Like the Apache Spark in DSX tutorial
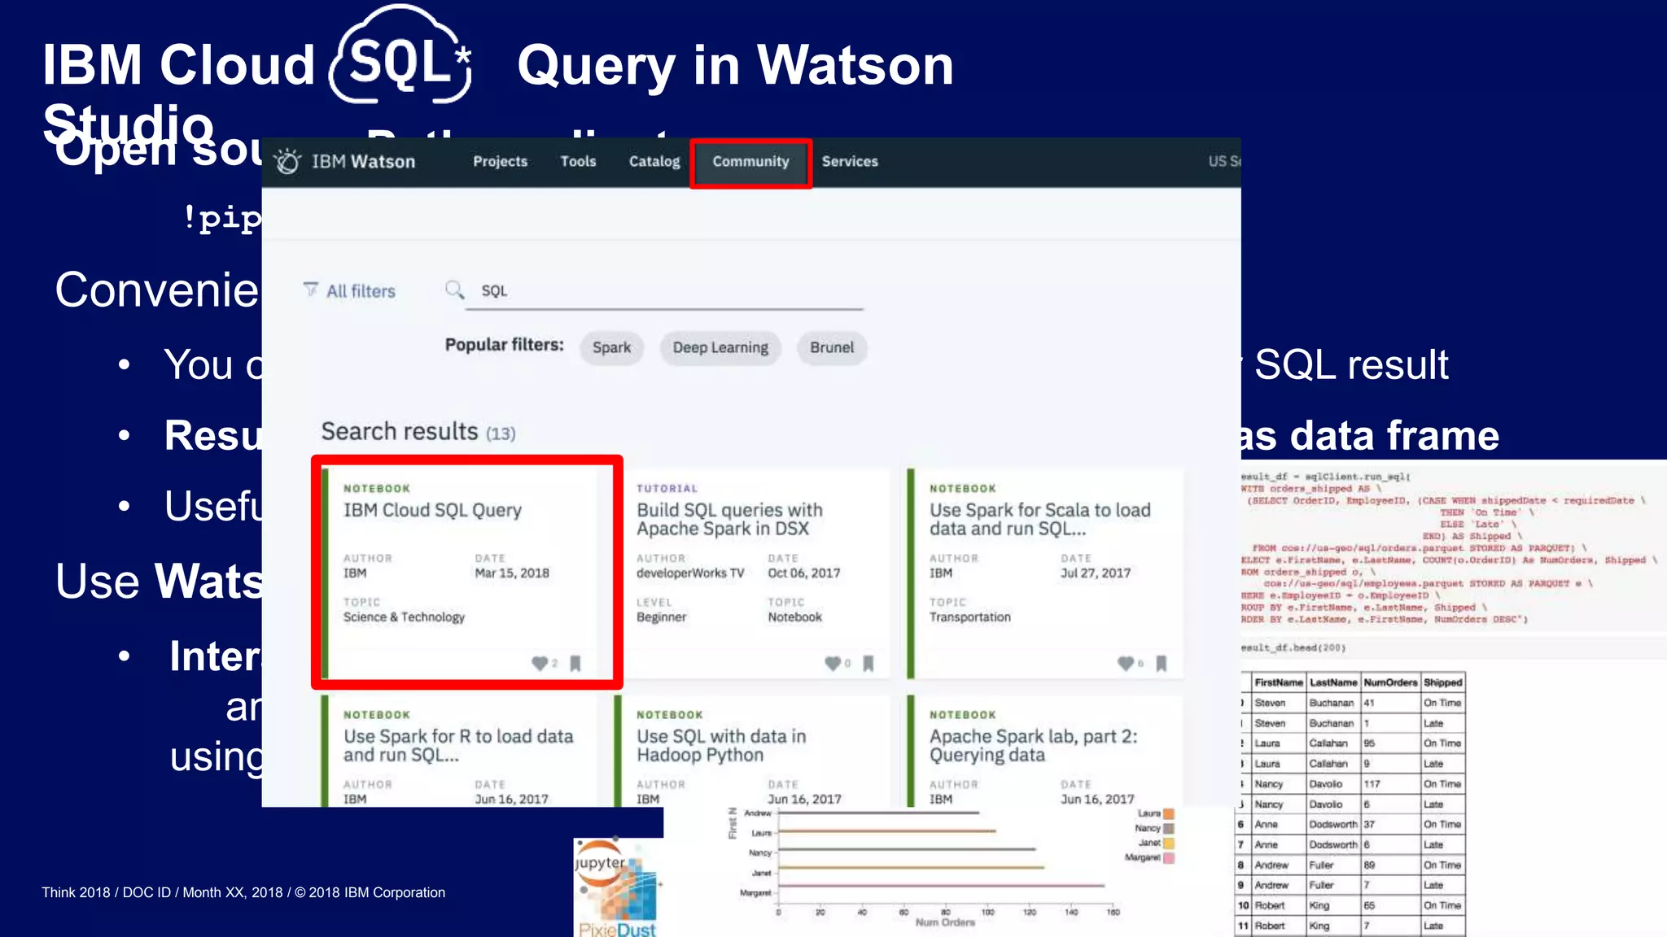1667x937 pixels. click(x=832, y=663)
